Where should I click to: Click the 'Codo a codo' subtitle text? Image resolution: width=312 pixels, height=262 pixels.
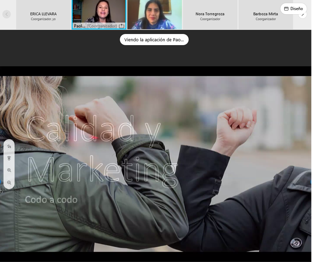click(x=51, y=200)
